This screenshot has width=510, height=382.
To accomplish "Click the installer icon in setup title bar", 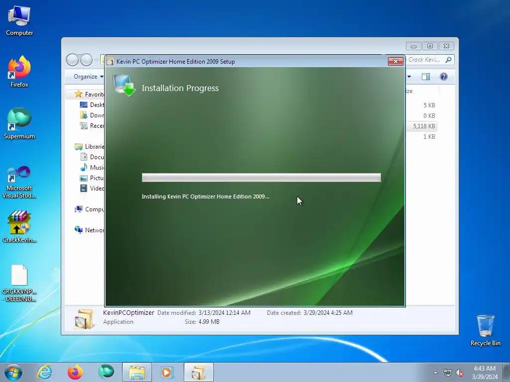I will 110,61.
